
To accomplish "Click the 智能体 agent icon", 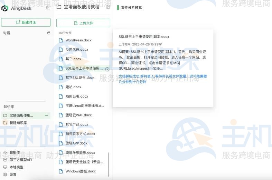I will (x=5, y=152).
